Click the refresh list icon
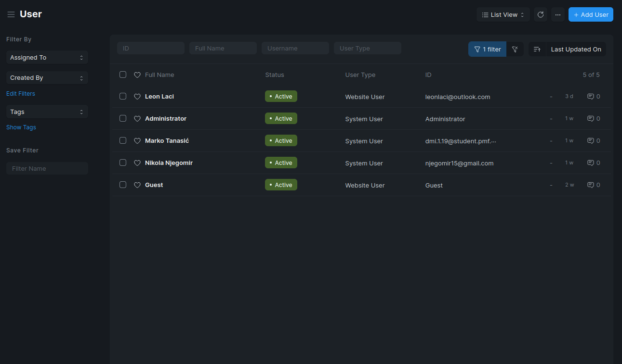 point(541,14)
